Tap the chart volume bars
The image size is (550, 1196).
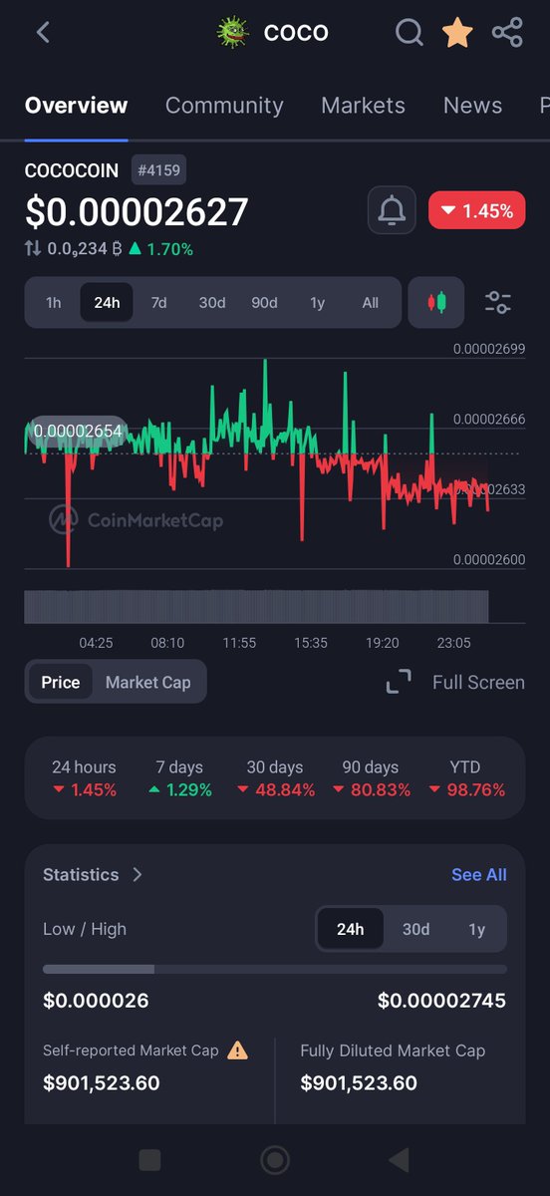point(257,607)
